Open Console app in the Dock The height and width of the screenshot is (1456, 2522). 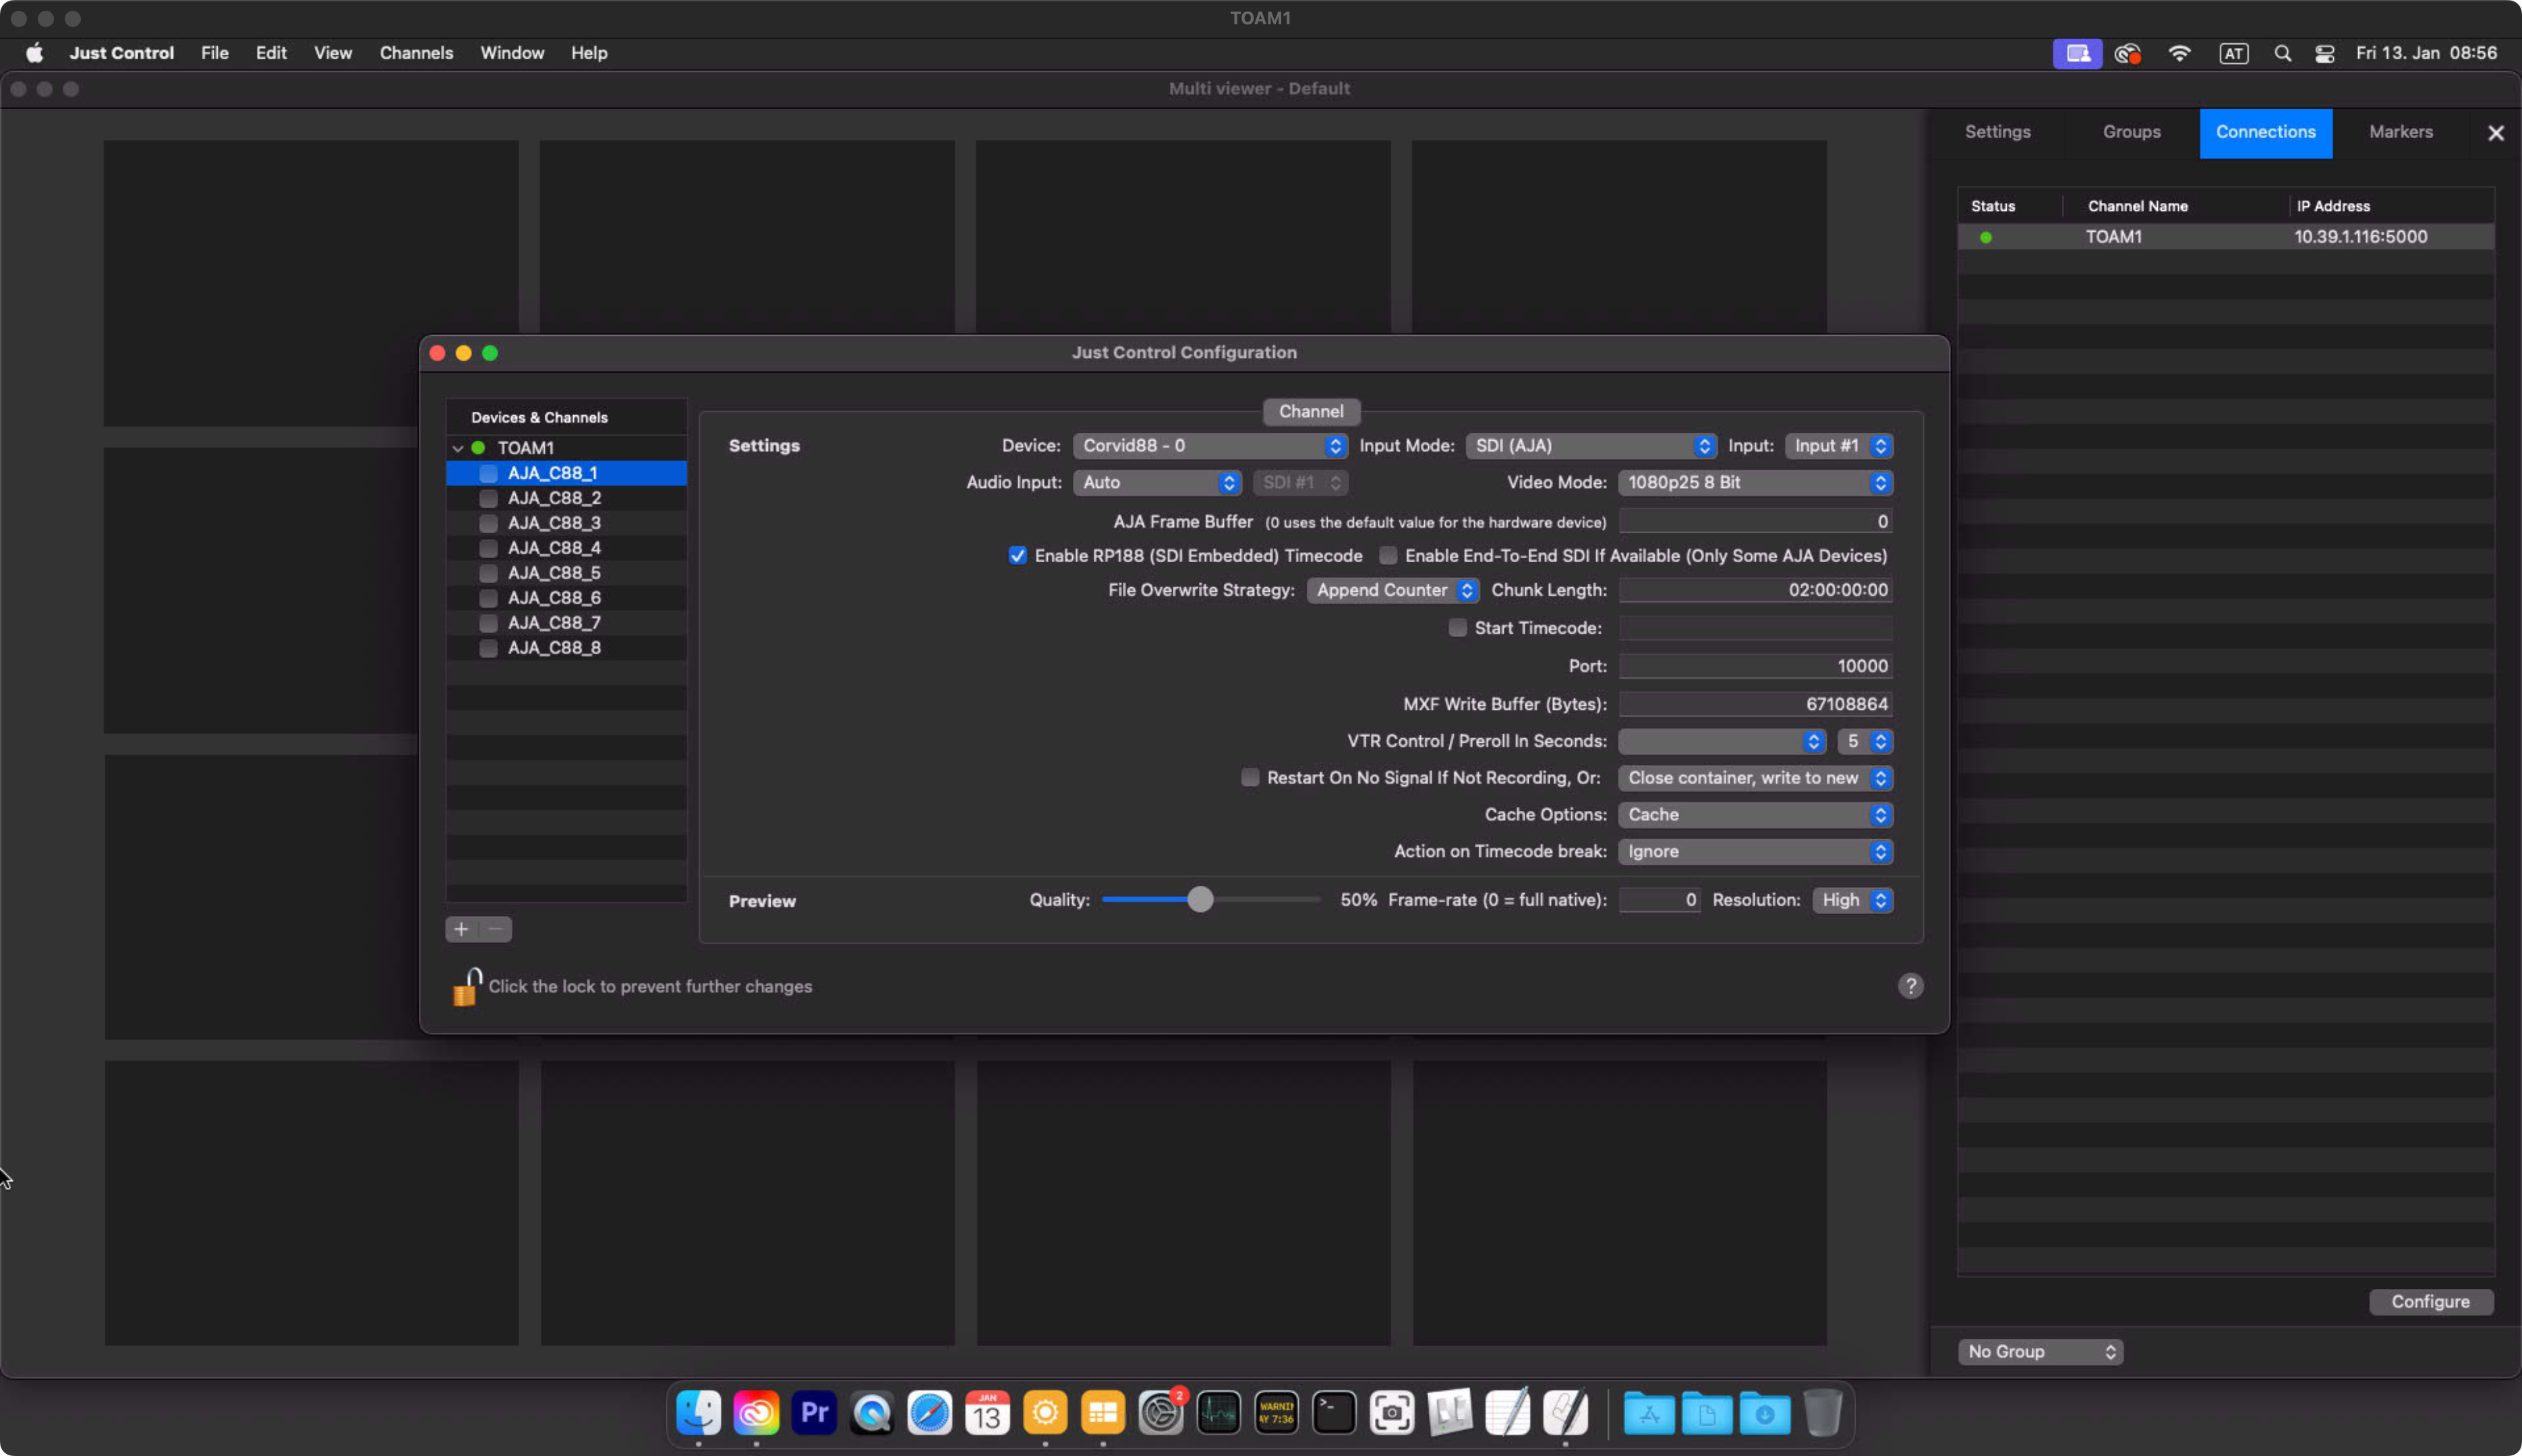[1277, 1413]
